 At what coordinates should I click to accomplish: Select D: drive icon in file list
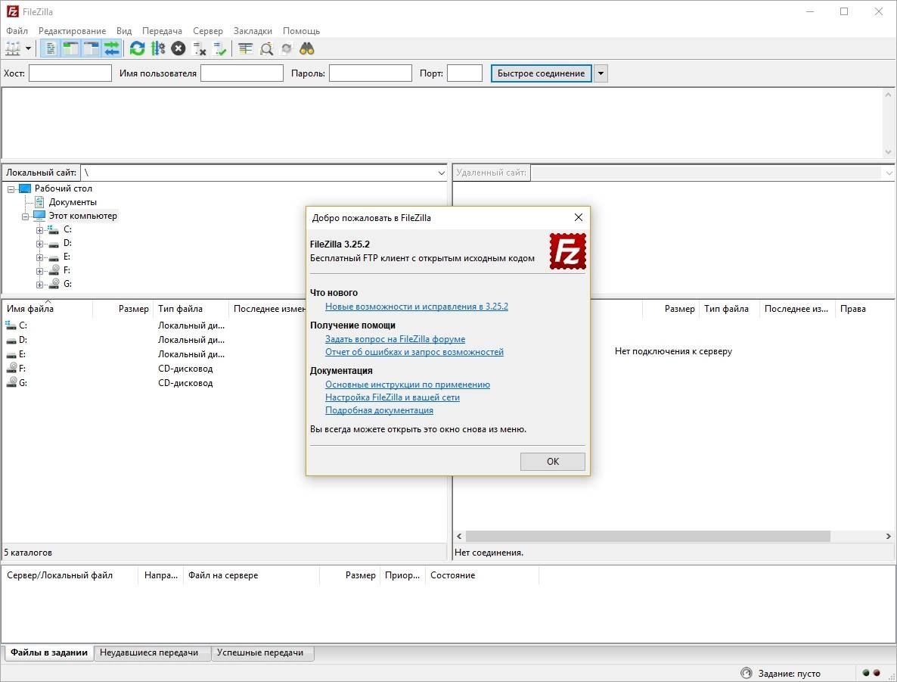[11, 340]
